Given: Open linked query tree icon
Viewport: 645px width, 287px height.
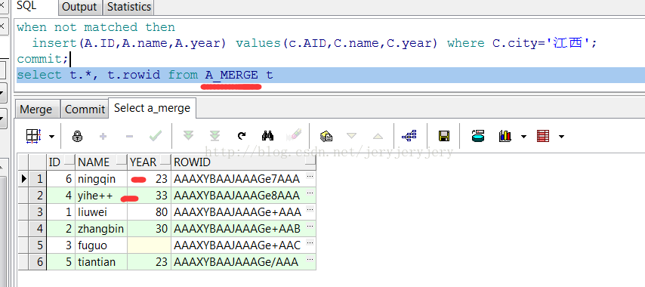Looking at the screenshot, I should [409, 136].
